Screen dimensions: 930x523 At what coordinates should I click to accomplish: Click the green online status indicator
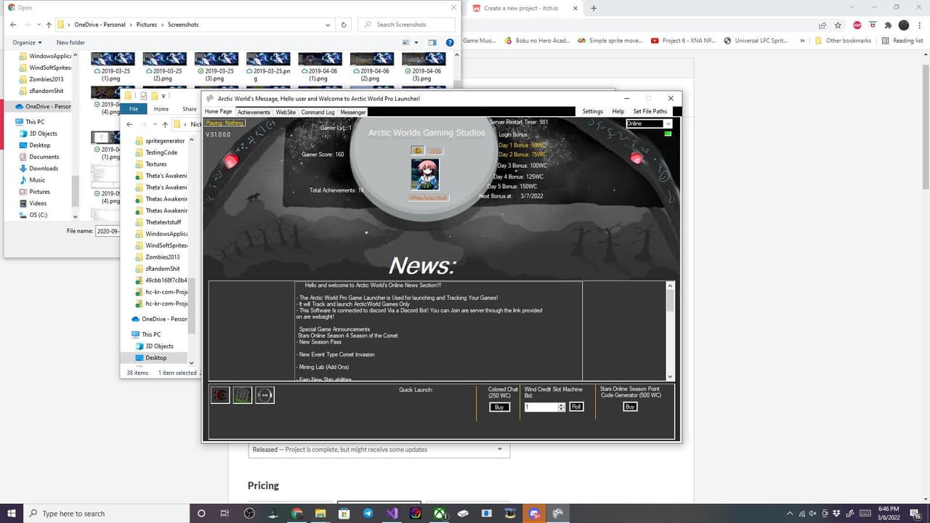[668, 134]
